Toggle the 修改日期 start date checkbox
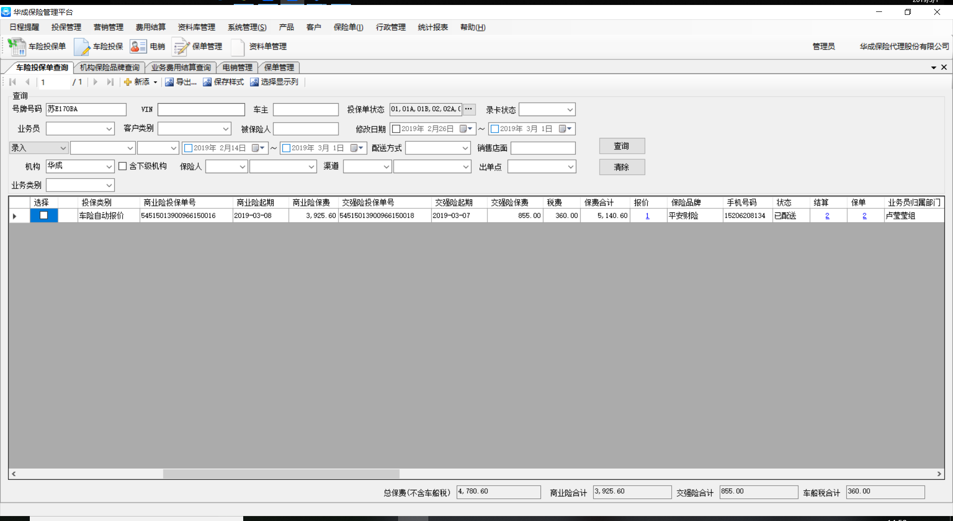Image resolution: width=953 pixels, height=521 pixels. [396, 129]
